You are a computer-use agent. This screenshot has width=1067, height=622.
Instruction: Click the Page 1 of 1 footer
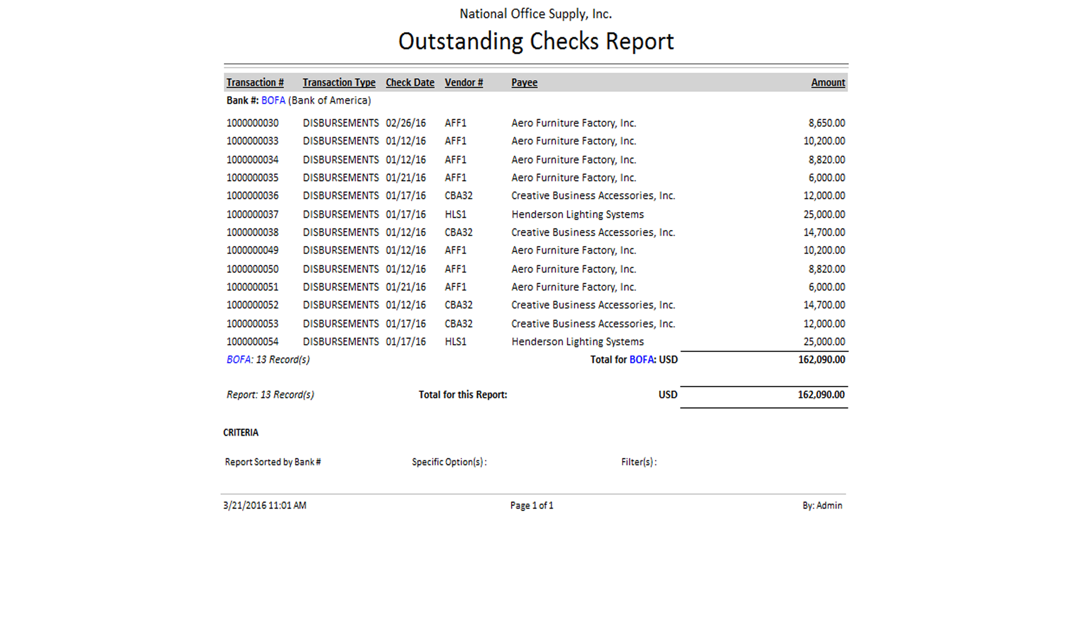tap(531, 506)
